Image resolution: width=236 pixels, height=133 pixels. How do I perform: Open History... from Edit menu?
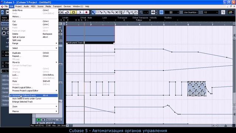[x=34, y=17]
